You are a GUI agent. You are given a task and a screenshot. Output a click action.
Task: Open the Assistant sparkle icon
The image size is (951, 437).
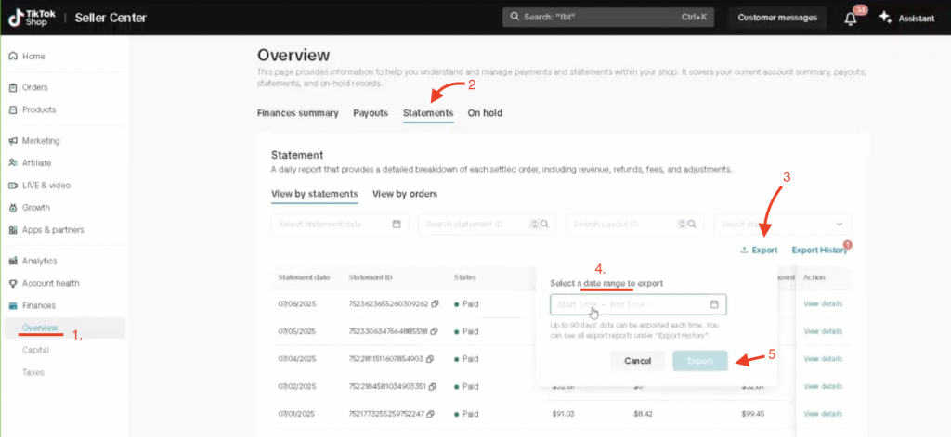pyautogui.click(x=885, y=18)
